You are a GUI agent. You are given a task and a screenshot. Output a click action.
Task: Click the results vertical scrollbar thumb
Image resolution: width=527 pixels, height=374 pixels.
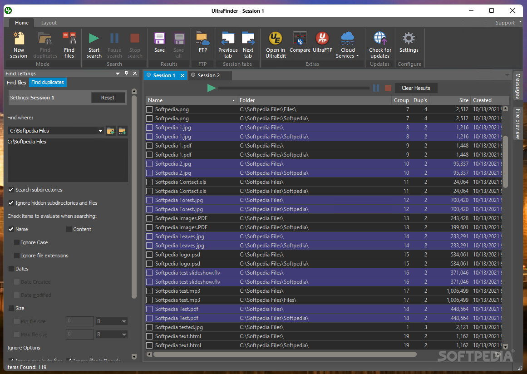505,162
